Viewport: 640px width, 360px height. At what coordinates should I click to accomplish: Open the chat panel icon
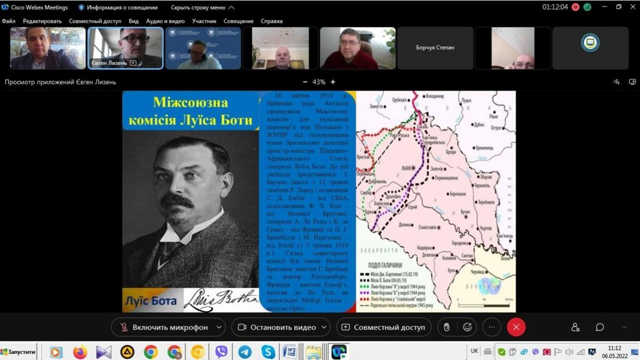[599, 327]
